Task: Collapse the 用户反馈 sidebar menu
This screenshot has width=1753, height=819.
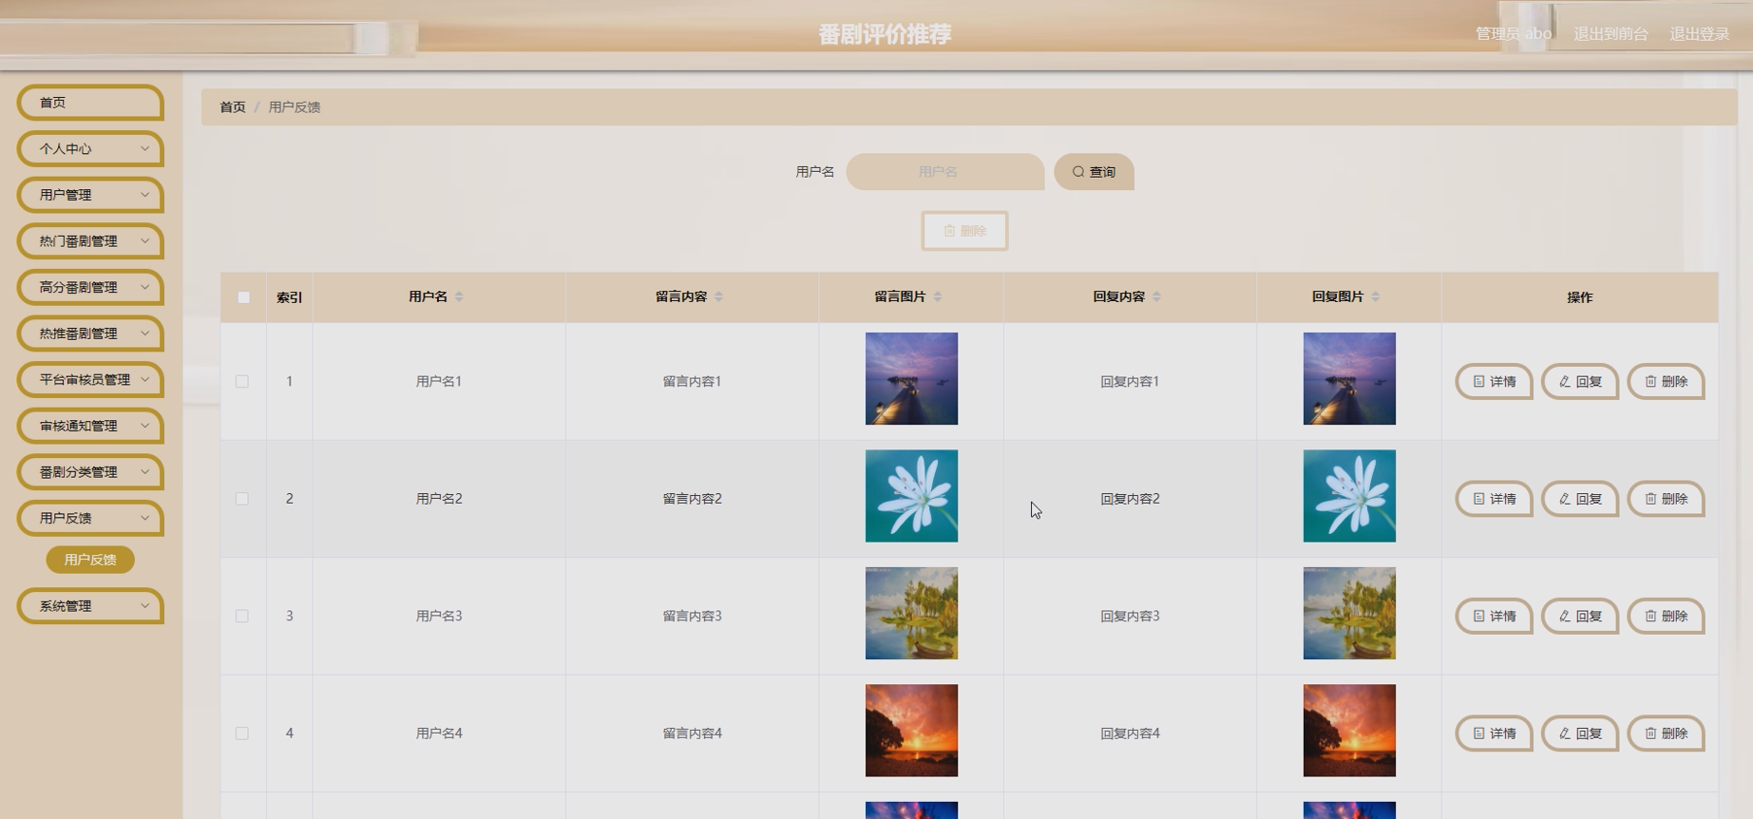Action: pyautogui.click(x=90, y=518)
